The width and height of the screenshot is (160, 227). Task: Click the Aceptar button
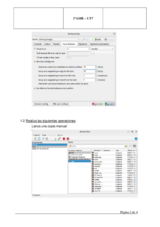pos(110,104)
